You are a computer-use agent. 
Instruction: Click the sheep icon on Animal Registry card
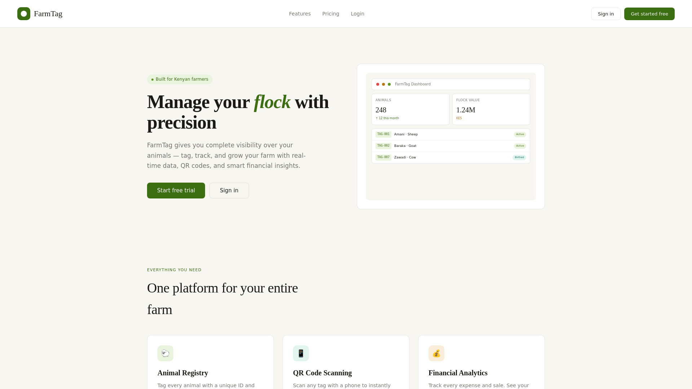[x=165, y=353]
